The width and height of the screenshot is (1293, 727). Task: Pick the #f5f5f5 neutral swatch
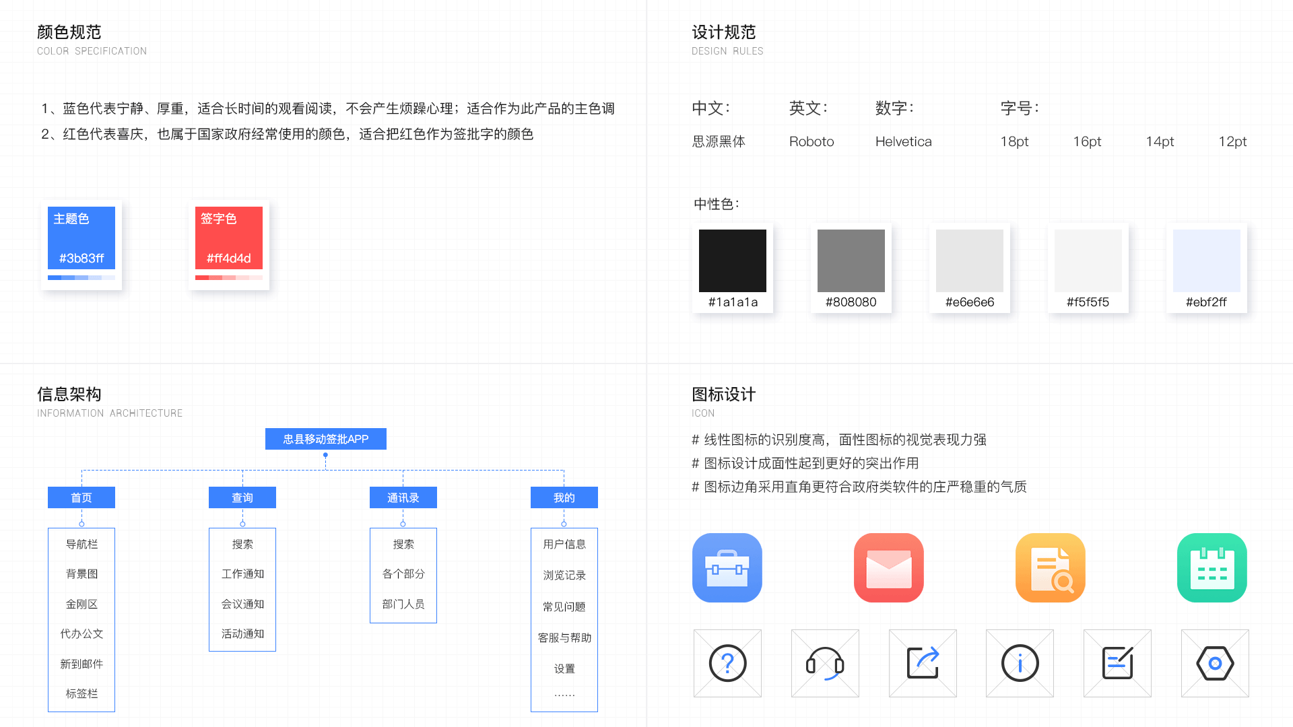(x=1088, y=261)
